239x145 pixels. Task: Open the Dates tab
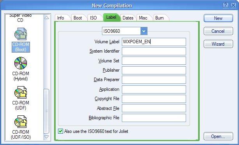click(x=128, y=18)
